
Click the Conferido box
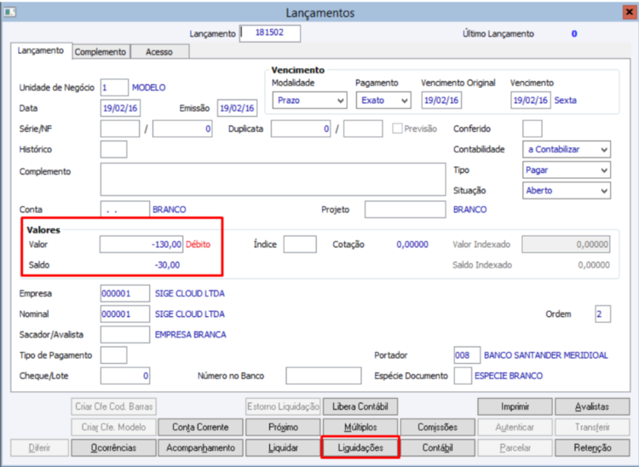click(532, 129)
